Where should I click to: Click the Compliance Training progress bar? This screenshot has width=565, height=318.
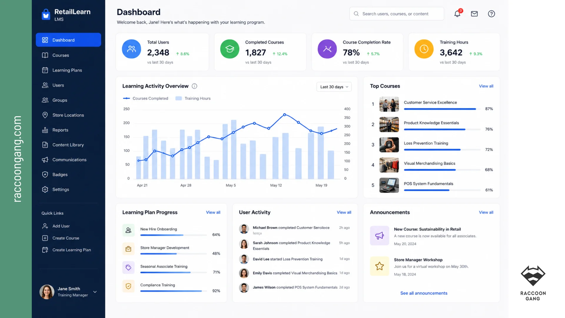[174, 291]
